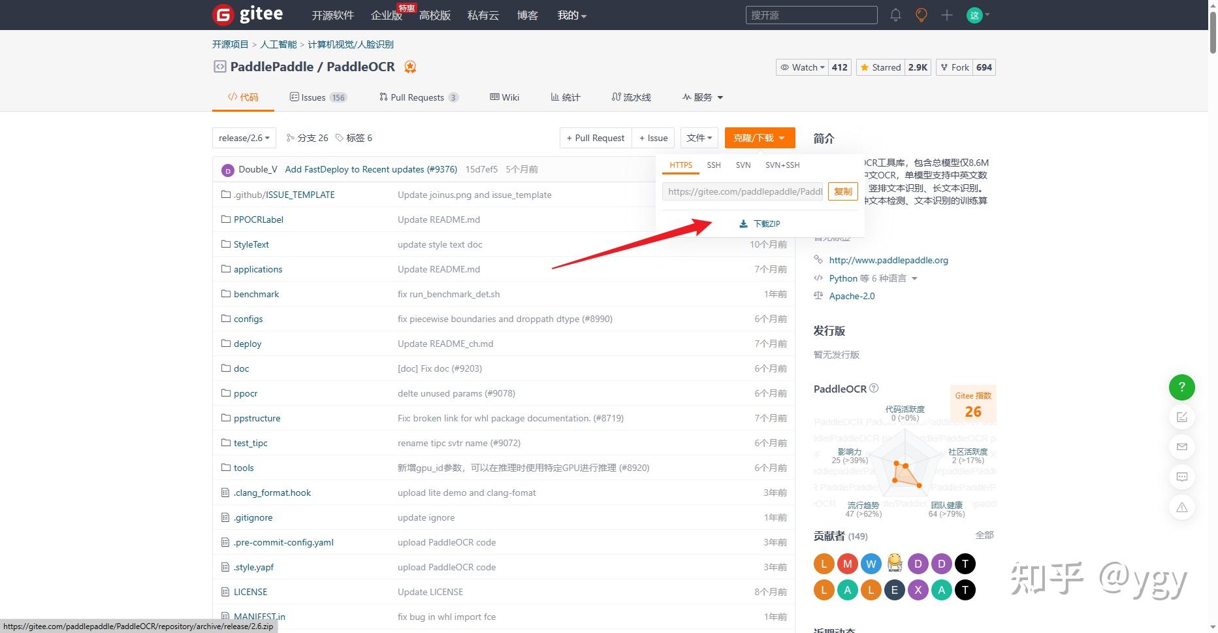Click the floating edit feedback icon
The image size is (1218, 633).
pos(1181,417)
